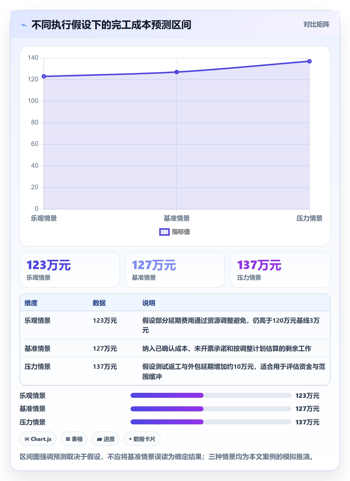Click the x-axis label 压力情景
Screen dimensions: 350x481
click(x=309, y=218)
